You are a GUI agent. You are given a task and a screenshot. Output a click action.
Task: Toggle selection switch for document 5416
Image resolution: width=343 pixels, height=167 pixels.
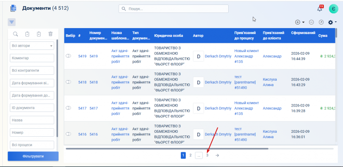click(68, 134)
